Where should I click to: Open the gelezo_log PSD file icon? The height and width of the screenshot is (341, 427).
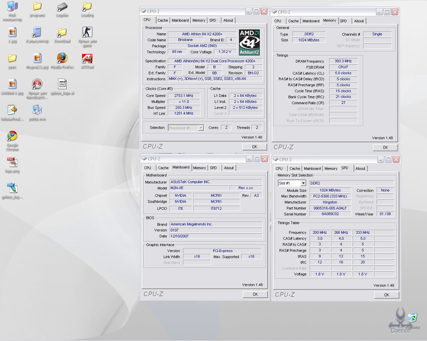(12, 188)
